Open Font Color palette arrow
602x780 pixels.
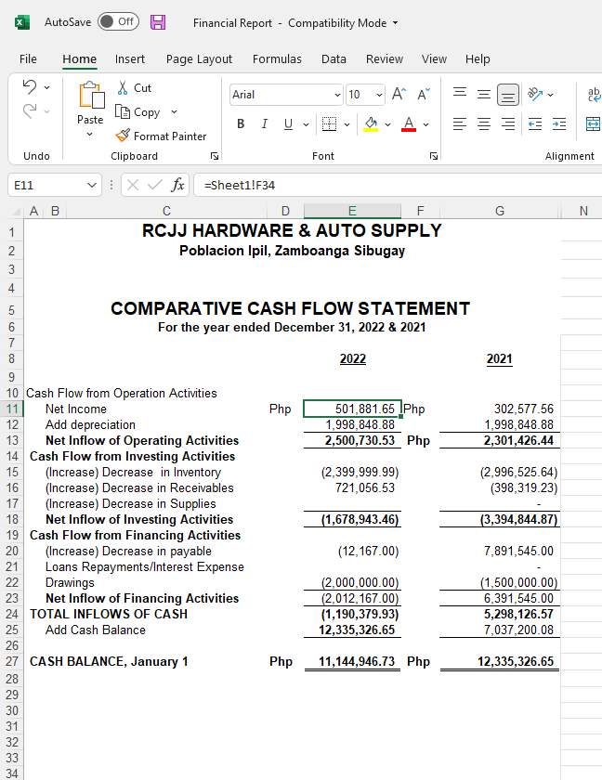click(x=425, y=124)
